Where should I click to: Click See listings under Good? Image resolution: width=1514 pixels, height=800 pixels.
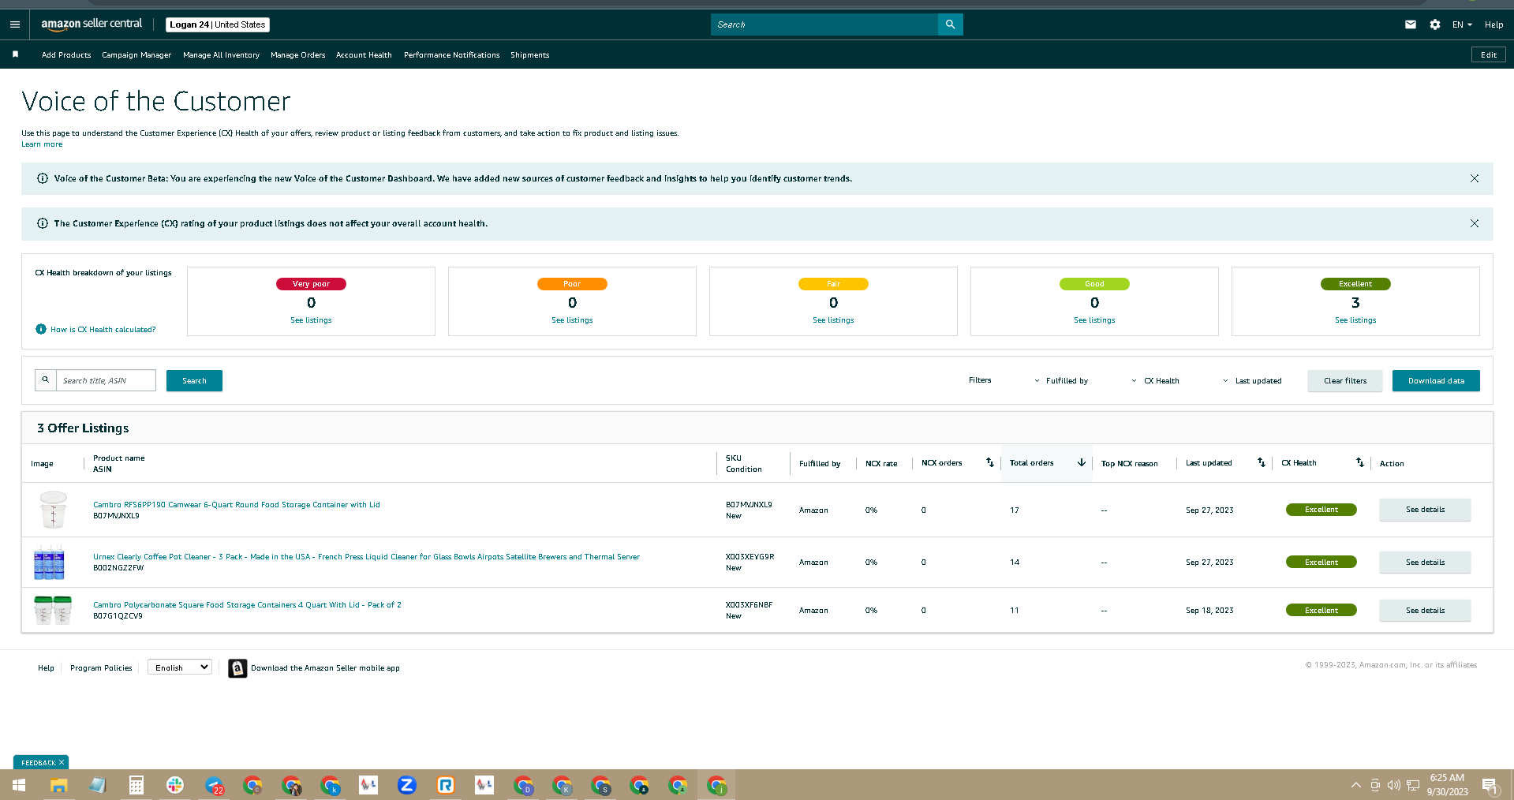coord(1094,320)
